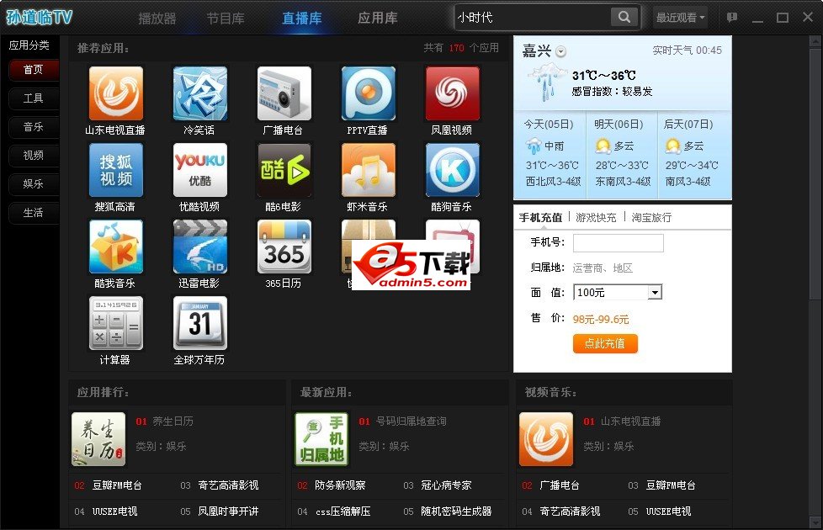Click the scrollbar down arrow at bottom right
The width and height of the screenshot is (823, 530).
pos(816,522)
